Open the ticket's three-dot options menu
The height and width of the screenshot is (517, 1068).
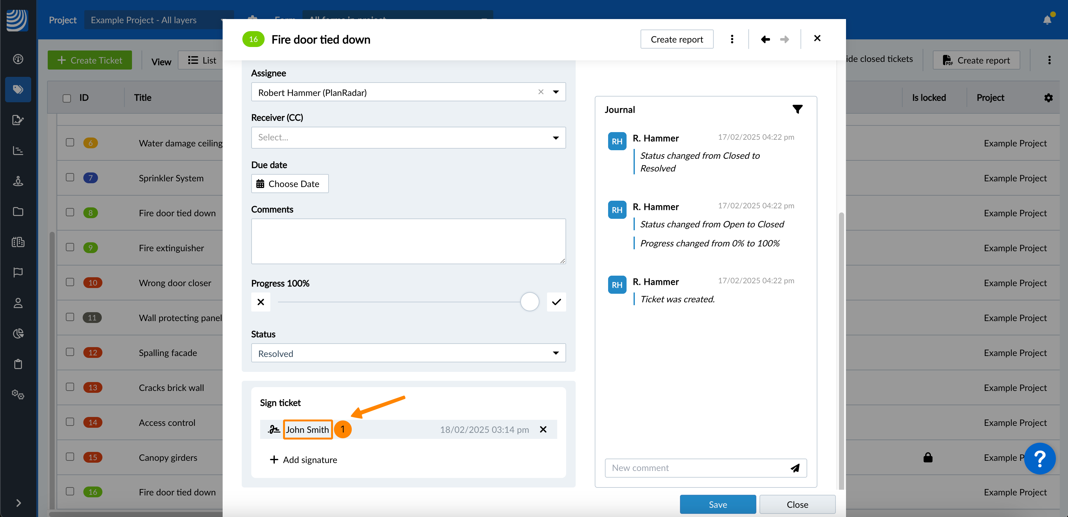pyautogui.click(x=732, y=39)
